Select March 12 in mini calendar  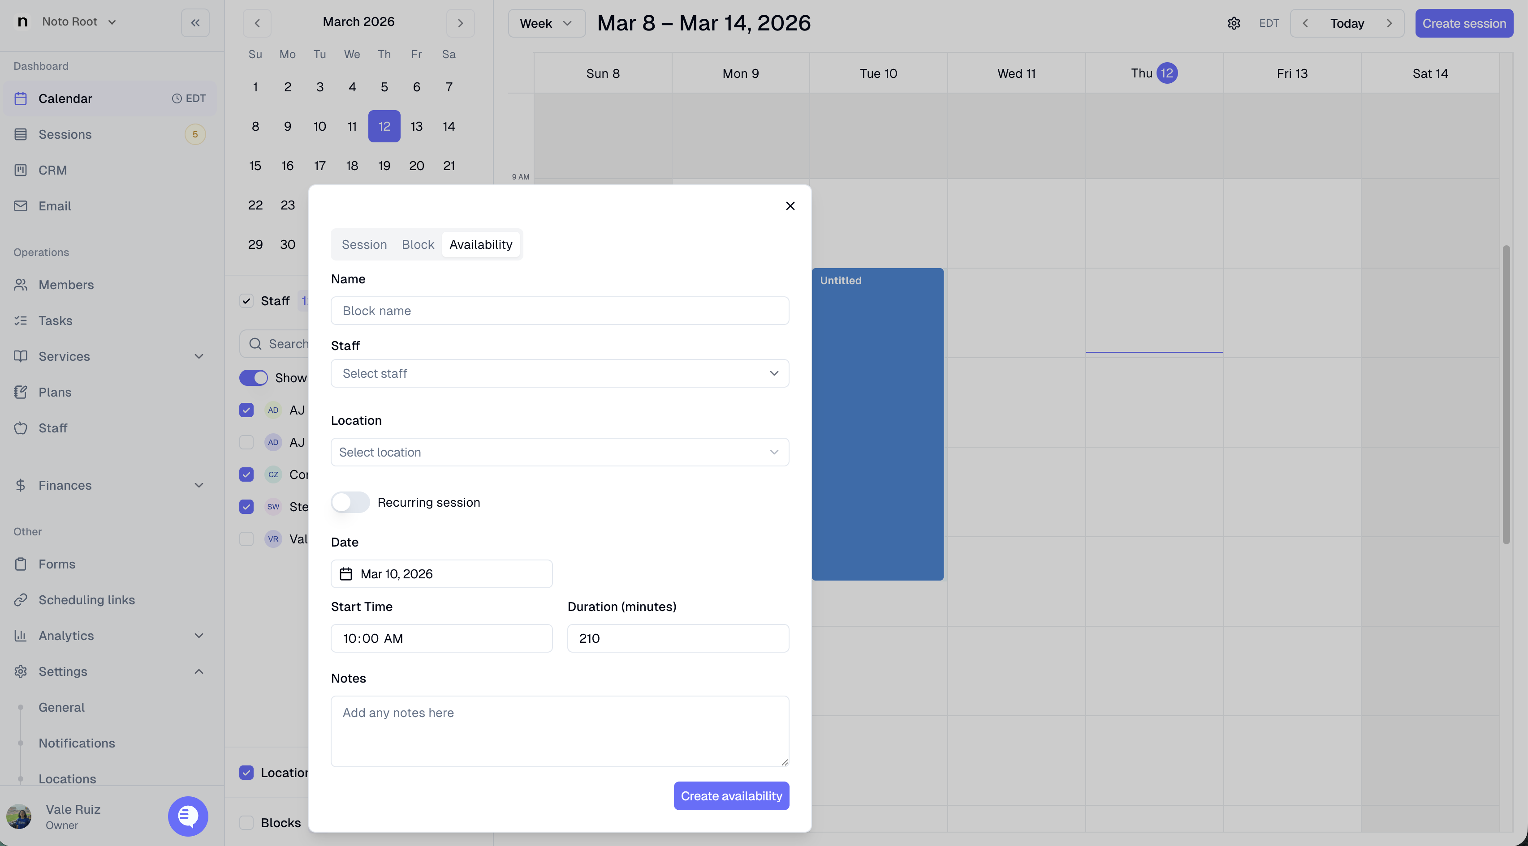(x=384, y=126)
